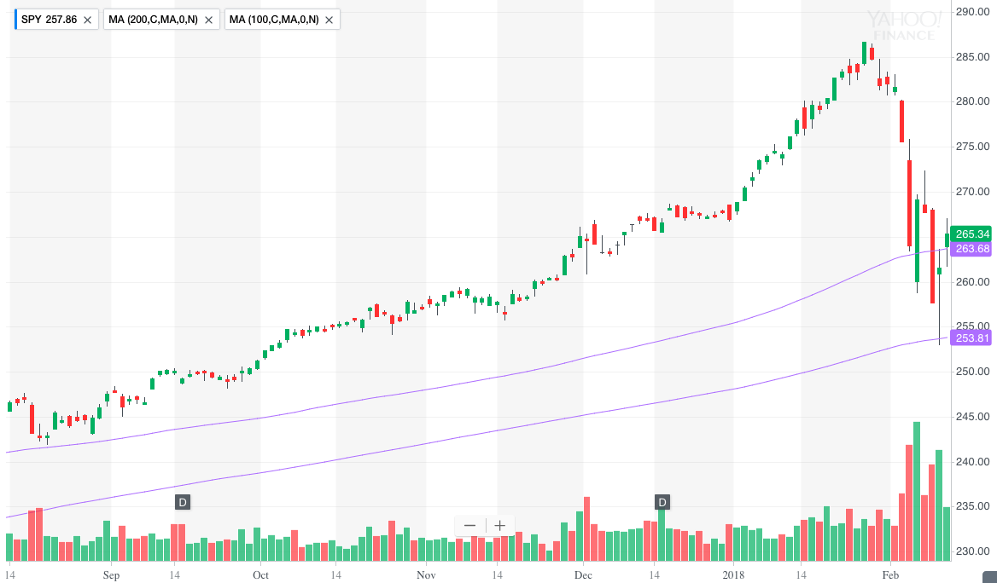Screen dimensions: 997x583
Task: Click the 270.00 price axis label
Action: coord(973,191)
